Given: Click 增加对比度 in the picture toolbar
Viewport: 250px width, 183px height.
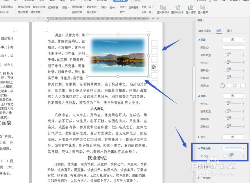Looking at the screenshot, I should click(24, 7).
